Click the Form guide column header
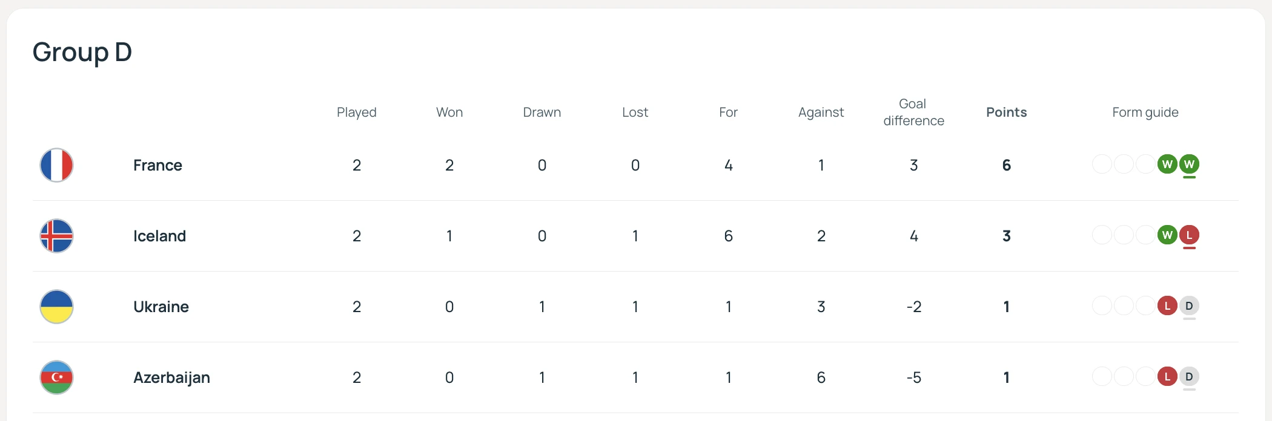The image size is (1272, 421). [x=1145, y=113]
